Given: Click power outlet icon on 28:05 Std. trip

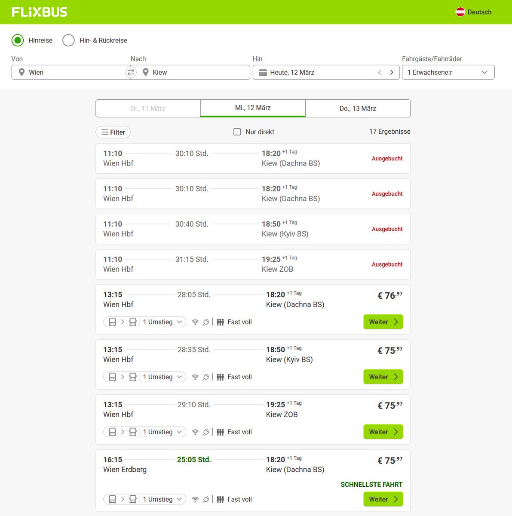Looking at the screenshot, I should click(206, 322).
